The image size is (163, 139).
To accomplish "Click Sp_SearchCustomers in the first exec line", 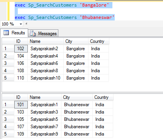I will (53, 5).
